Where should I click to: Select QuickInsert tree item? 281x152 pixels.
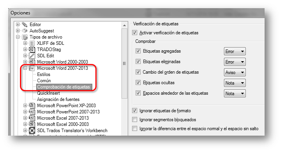point(48,93)
